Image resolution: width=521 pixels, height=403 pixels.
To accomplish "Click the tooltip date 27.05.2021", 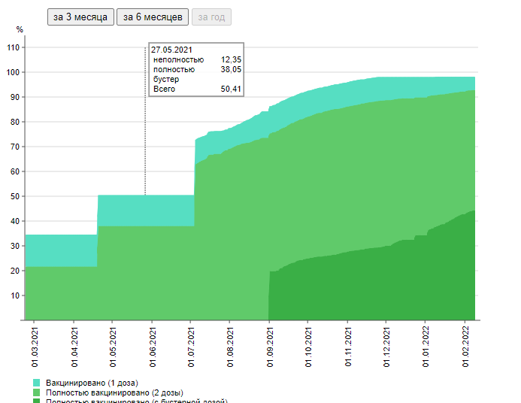I will tap(171, 50).
